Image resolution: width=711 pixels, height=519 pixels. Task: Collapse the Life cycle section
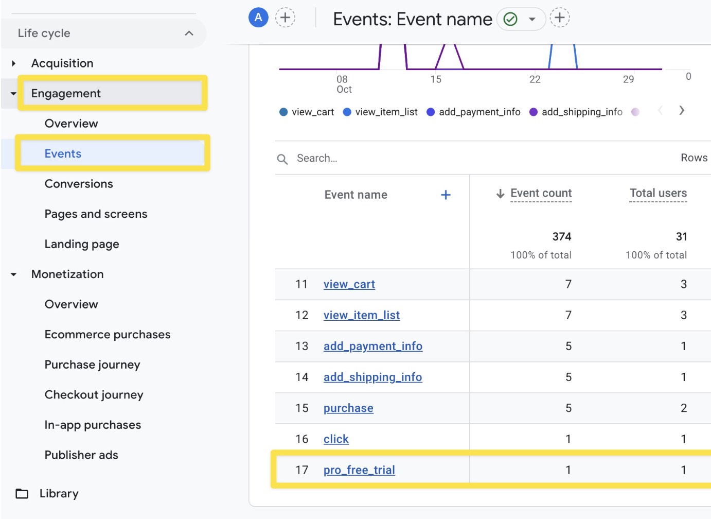[x=189, y=33]
